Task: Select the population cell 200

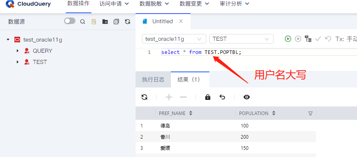Action: pos(245,137)
